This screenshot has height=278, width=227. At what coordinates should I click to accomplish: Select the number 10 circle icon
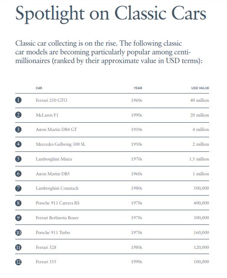click(18, 232)
